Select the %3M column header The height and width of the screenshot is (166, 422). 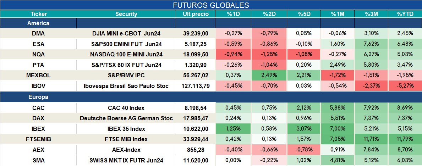[371, 14]
